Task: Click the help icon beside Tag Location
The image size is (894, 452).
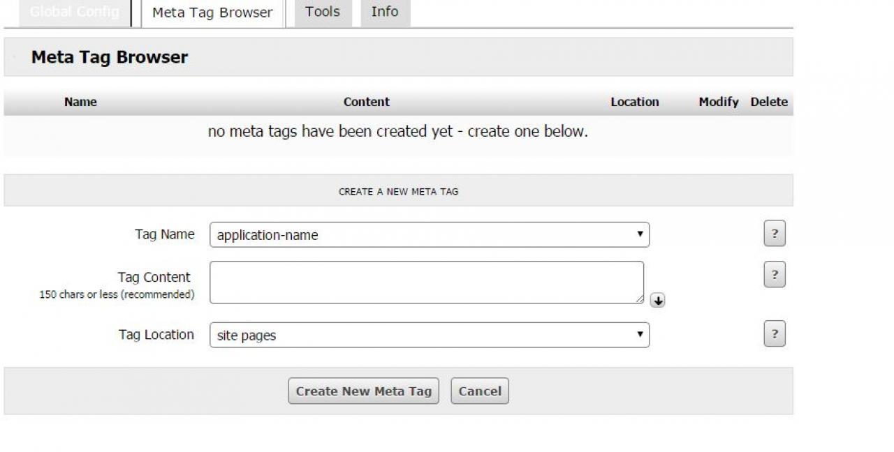Action: coord(774,334)
